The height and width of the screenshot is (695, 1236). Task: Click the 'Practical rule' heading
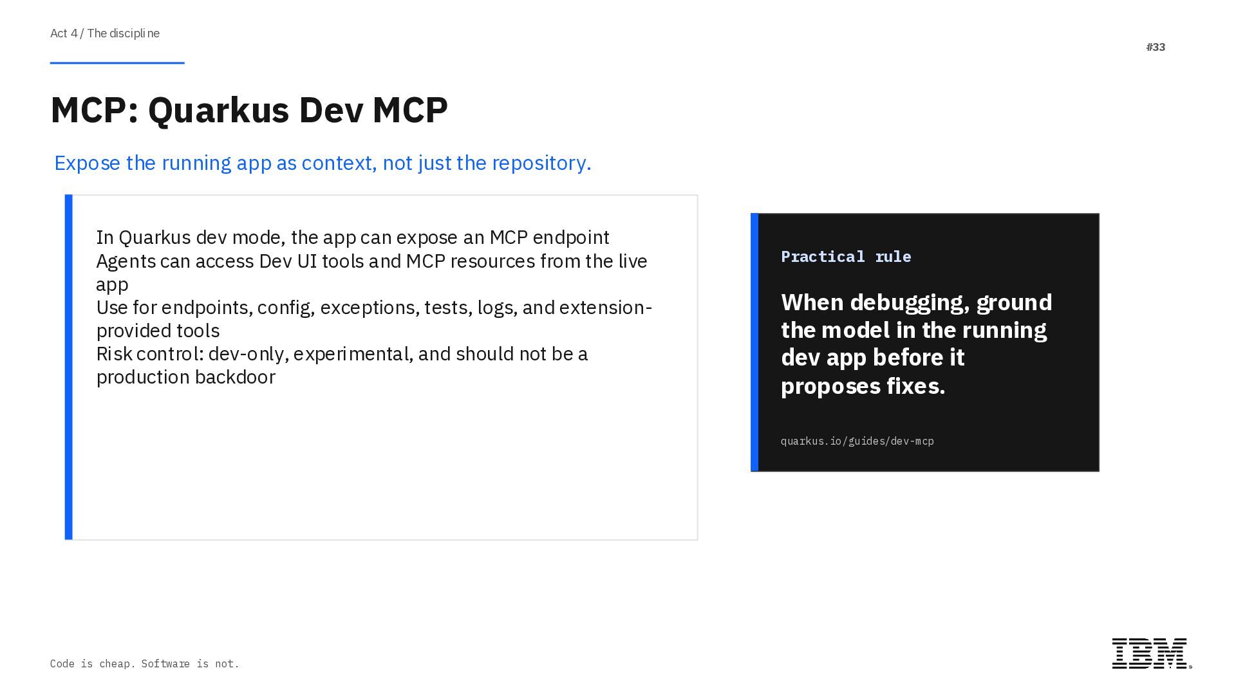[846, 256]
